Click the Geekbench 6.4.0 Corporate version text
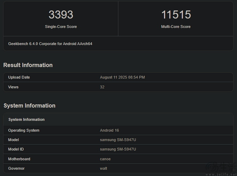This screenshot has width=237, height=176. (50, 44)
